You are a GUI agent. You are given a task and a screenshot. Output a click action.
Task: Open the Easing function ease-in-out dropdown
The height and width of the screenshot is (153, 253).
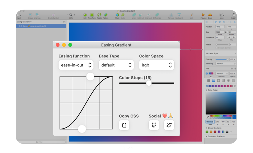point(76,65)
